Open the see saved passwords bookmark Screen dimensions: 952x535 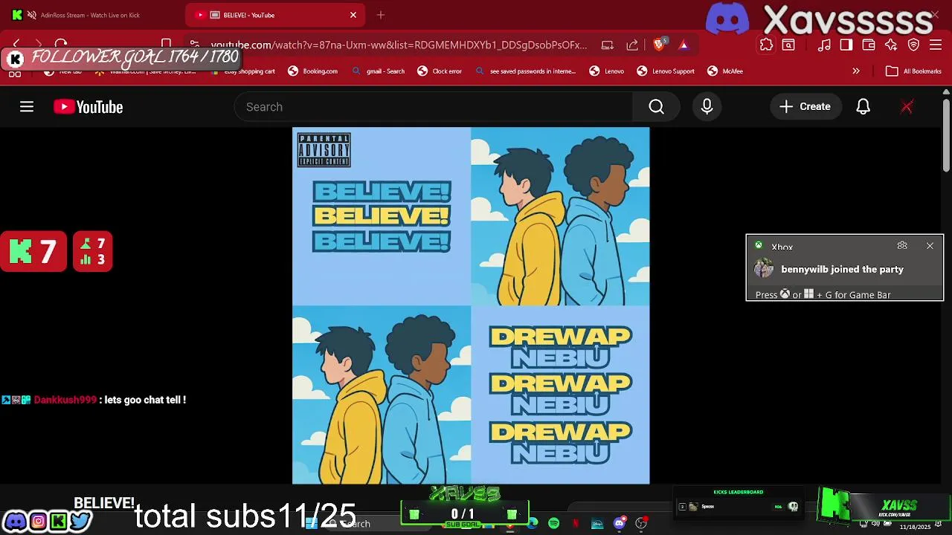coord(526,71)
